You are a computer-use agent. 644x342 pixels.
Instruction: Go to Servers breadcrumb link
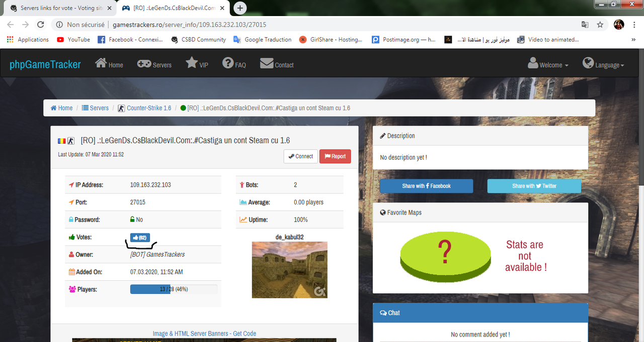click(95, 108)
